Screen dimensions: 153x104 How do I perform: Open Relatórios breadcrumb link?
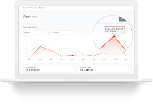pos(33,8)
